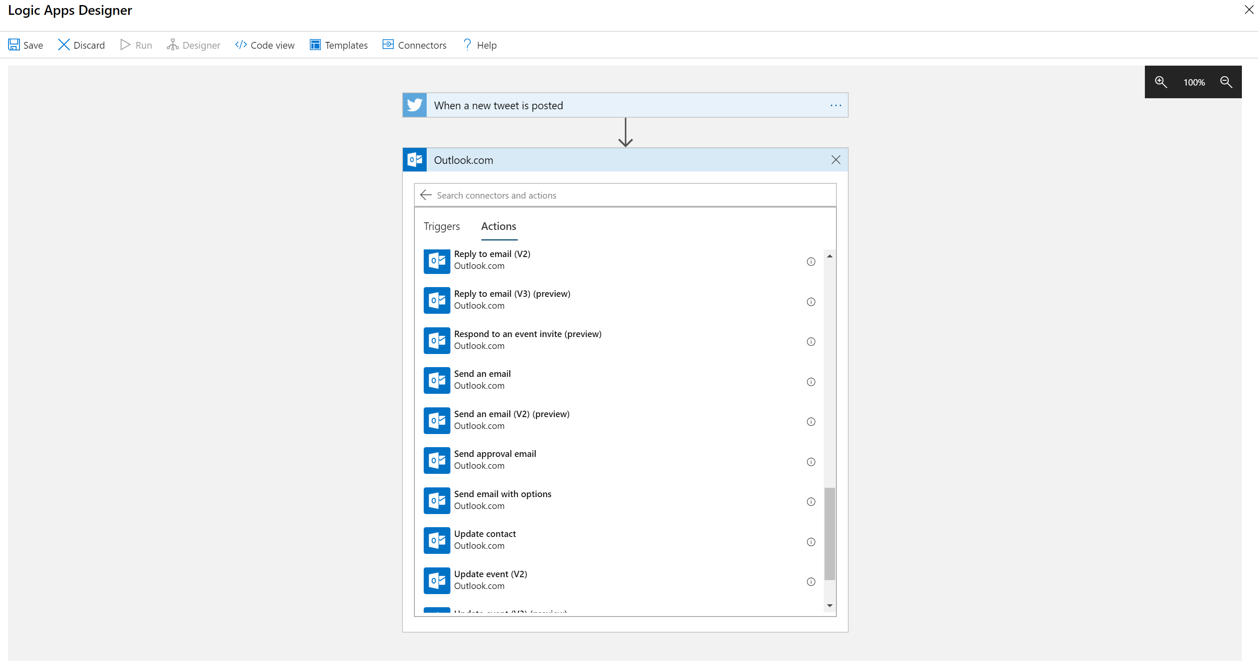This screenshot has width=1258, height=661.
Task: Click the Save icon in toolbar
Action: (14, 45)
